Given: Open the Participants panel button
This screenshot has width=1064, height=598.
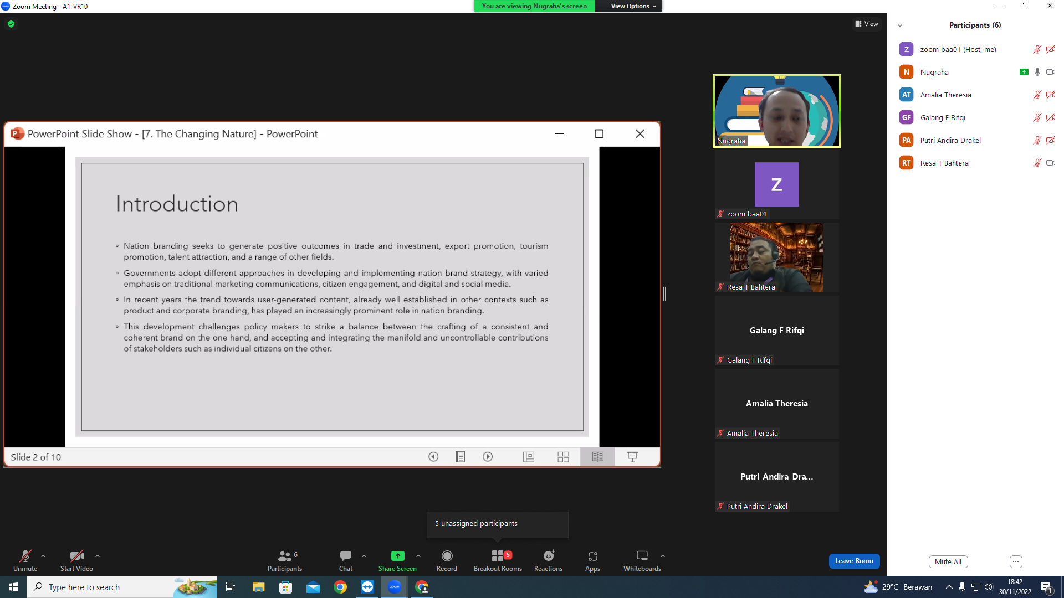Looking at the screenshot, I should (x=285, y=560).
